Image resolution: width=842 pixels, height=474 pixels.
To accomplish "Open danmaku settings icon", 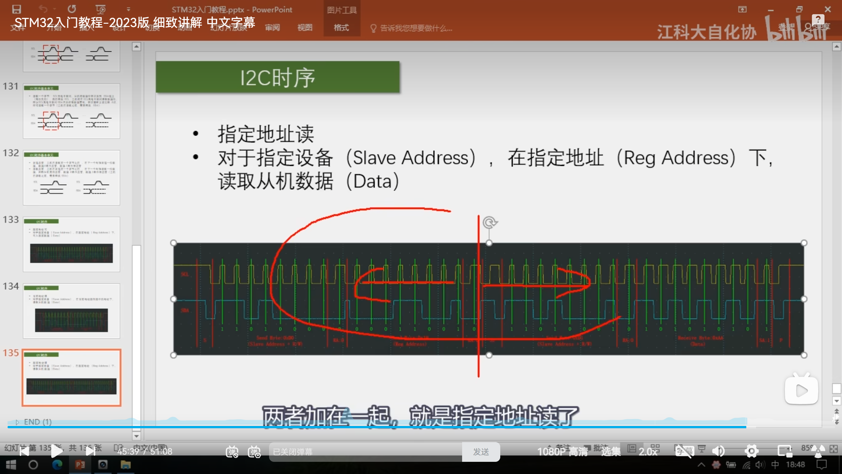I will 254,452.
